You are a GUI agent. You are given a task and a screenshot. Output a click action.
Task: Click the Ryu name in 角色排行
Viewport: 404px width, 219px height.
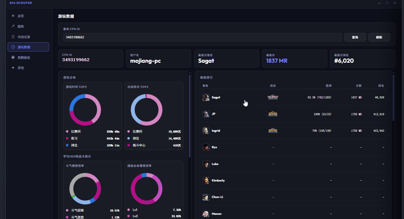point(214,147)
